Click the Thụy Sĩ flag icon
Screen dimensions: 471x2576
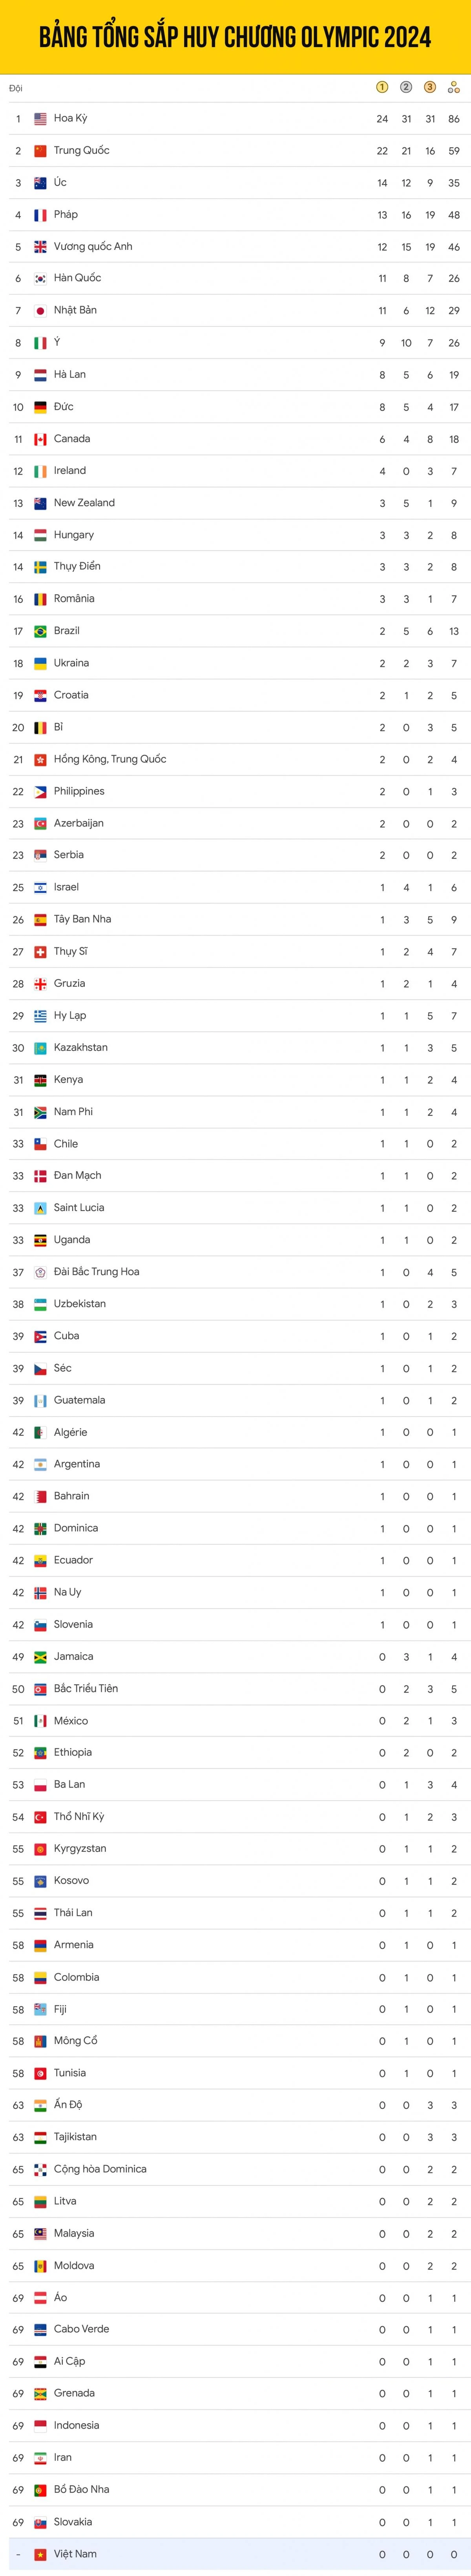click(41, 952)
